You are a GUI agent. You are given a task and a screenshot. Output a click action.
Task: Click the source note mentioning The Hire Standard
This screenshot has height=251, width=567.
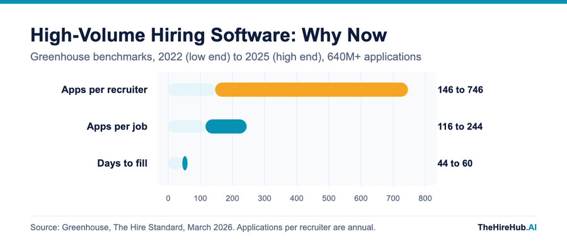coord(203,228)
